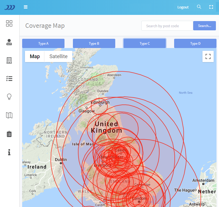Image resolution: width=219 pixels, height=207 pixels.
Task: Click the North Sea label
Action: tap(186, 93)
